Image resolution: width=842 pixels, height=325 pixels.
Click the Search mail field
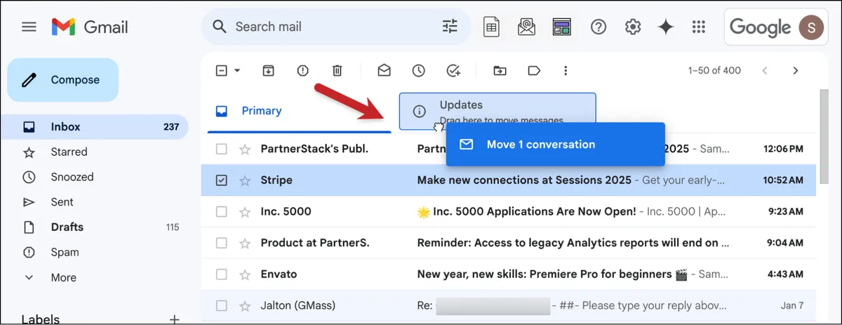coord(337,27)
